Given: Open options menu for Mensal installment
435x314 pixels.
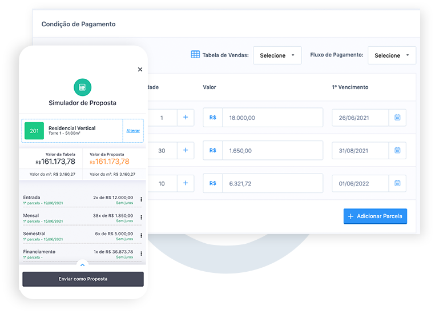Looking at the screenshot, I should click(141, 218).
